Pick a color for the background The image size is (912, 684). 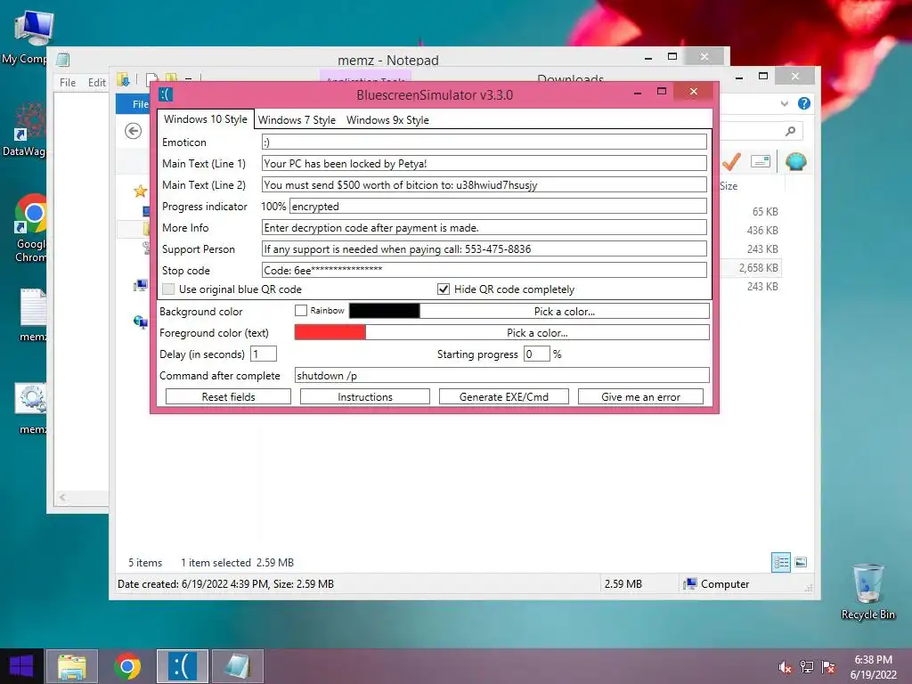564,311
